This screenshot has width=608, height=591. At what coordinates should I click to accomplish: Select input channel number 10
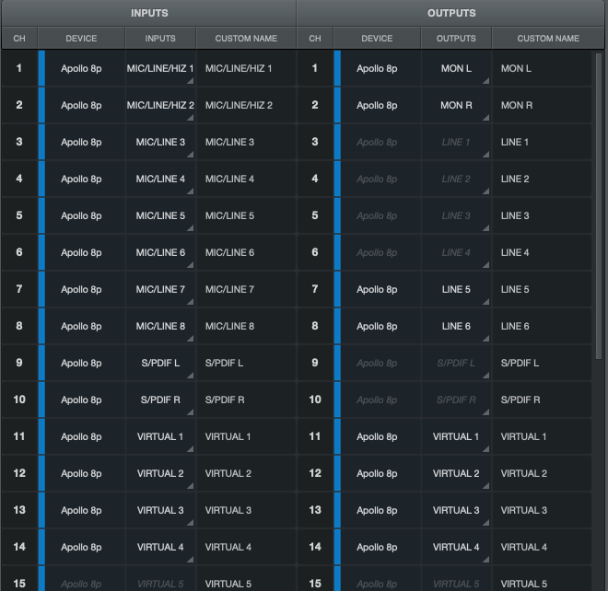(x=19, y=400)
